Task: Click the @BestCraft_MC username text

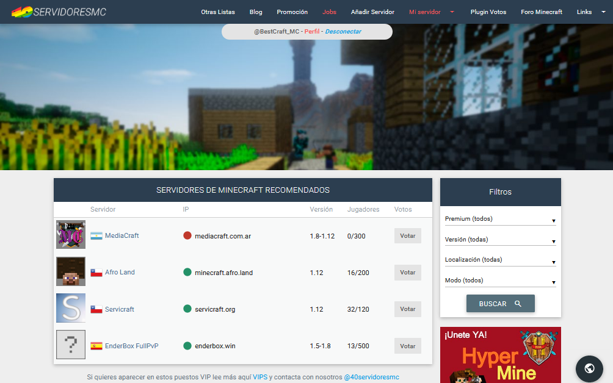Action: (x=277, y=32)
